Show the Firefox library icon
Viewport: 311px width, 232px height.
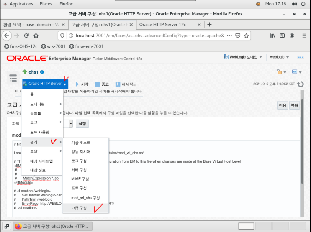(x=272, y=36)
